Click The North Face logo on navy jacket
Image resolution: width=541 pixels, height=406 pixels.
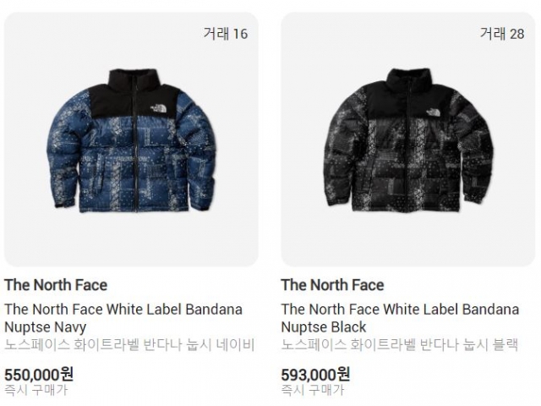click(x=158, y=109)
